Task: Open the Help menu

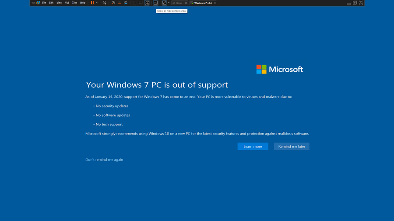Action: [x=83, y=3]
